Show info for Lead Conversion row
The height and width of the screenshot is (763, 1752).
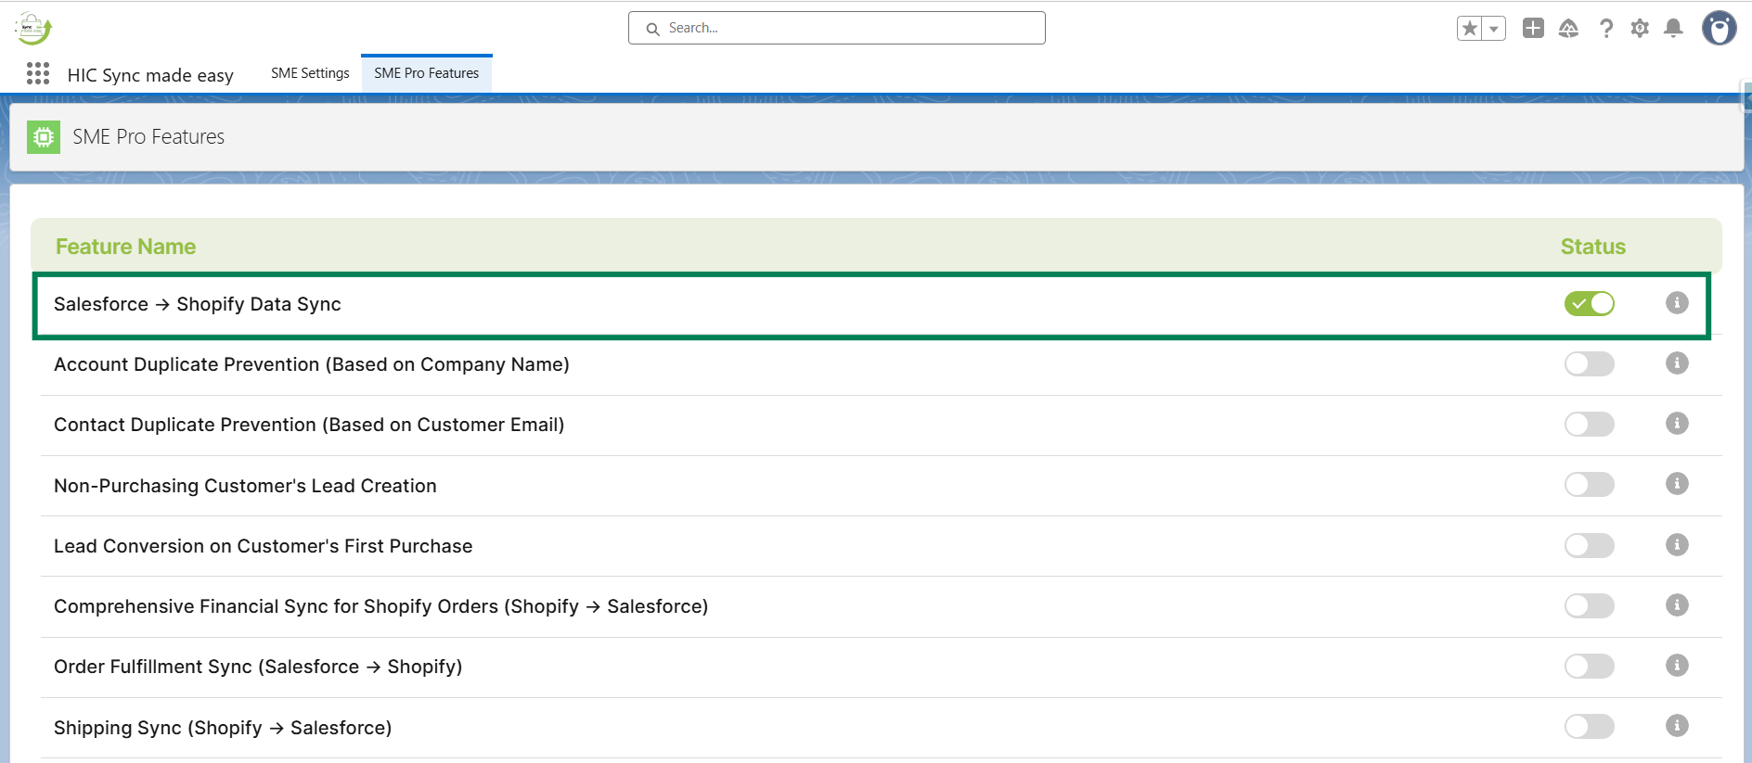point(1677,544)
